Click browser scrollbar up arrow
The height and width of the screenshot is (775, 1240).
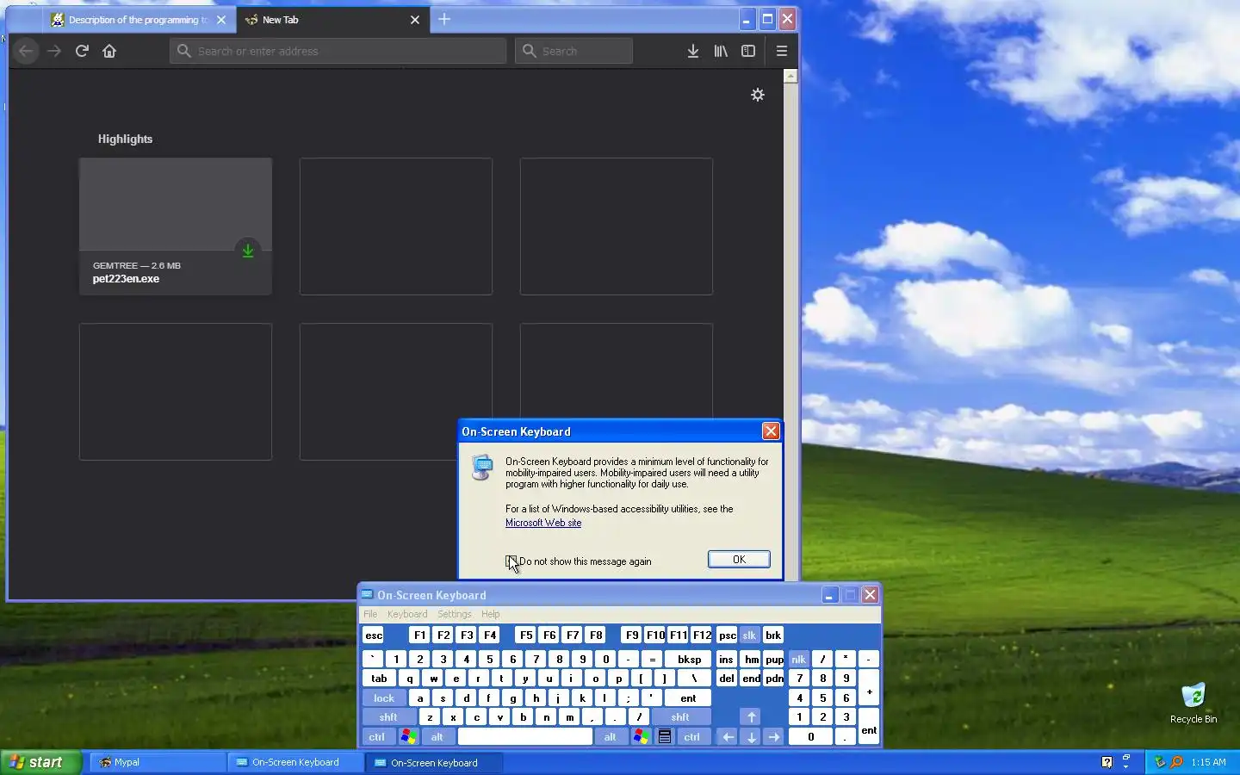click(790, 77)
